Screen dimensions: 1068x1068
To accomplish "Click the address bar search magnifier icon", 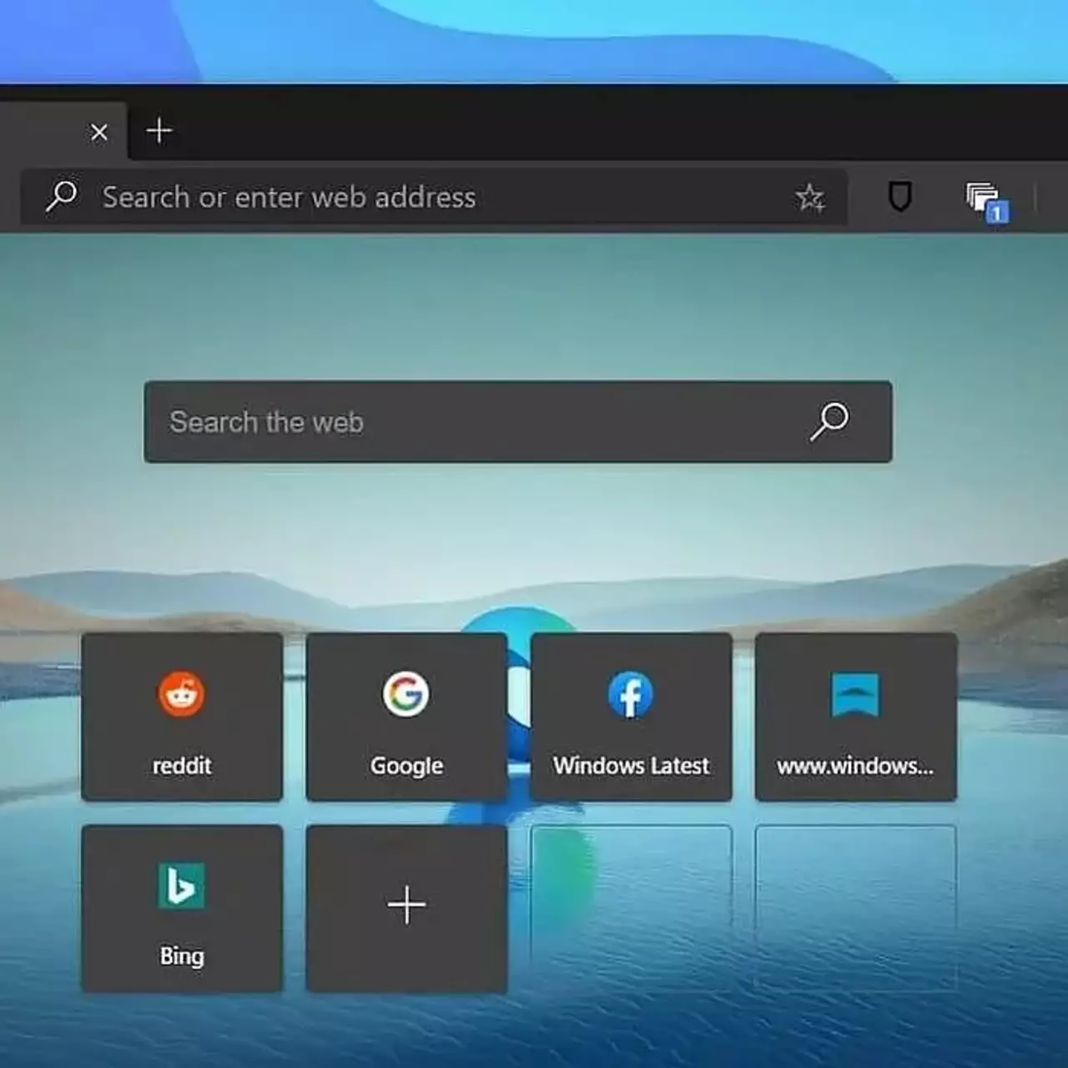I will 61,196.
